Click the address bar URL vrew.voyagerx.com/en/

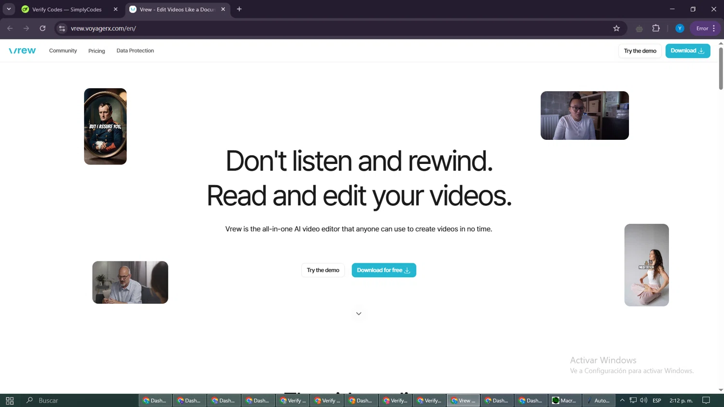[103, 28]
